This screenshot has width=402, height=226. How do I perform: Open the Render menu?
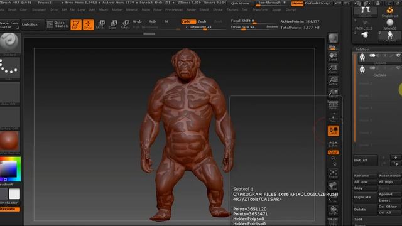click(x=191, y=10)
